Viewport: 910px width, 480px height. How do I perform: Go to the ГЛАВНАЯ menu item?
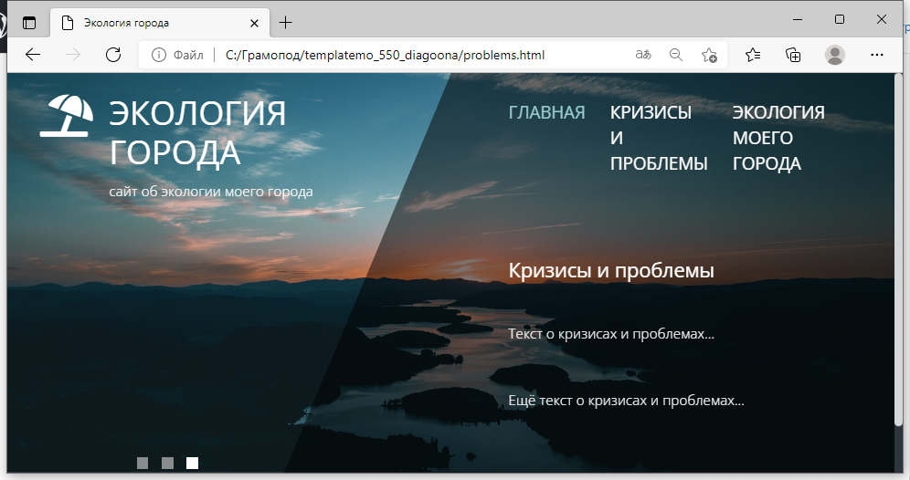click(x=546, y=112)
